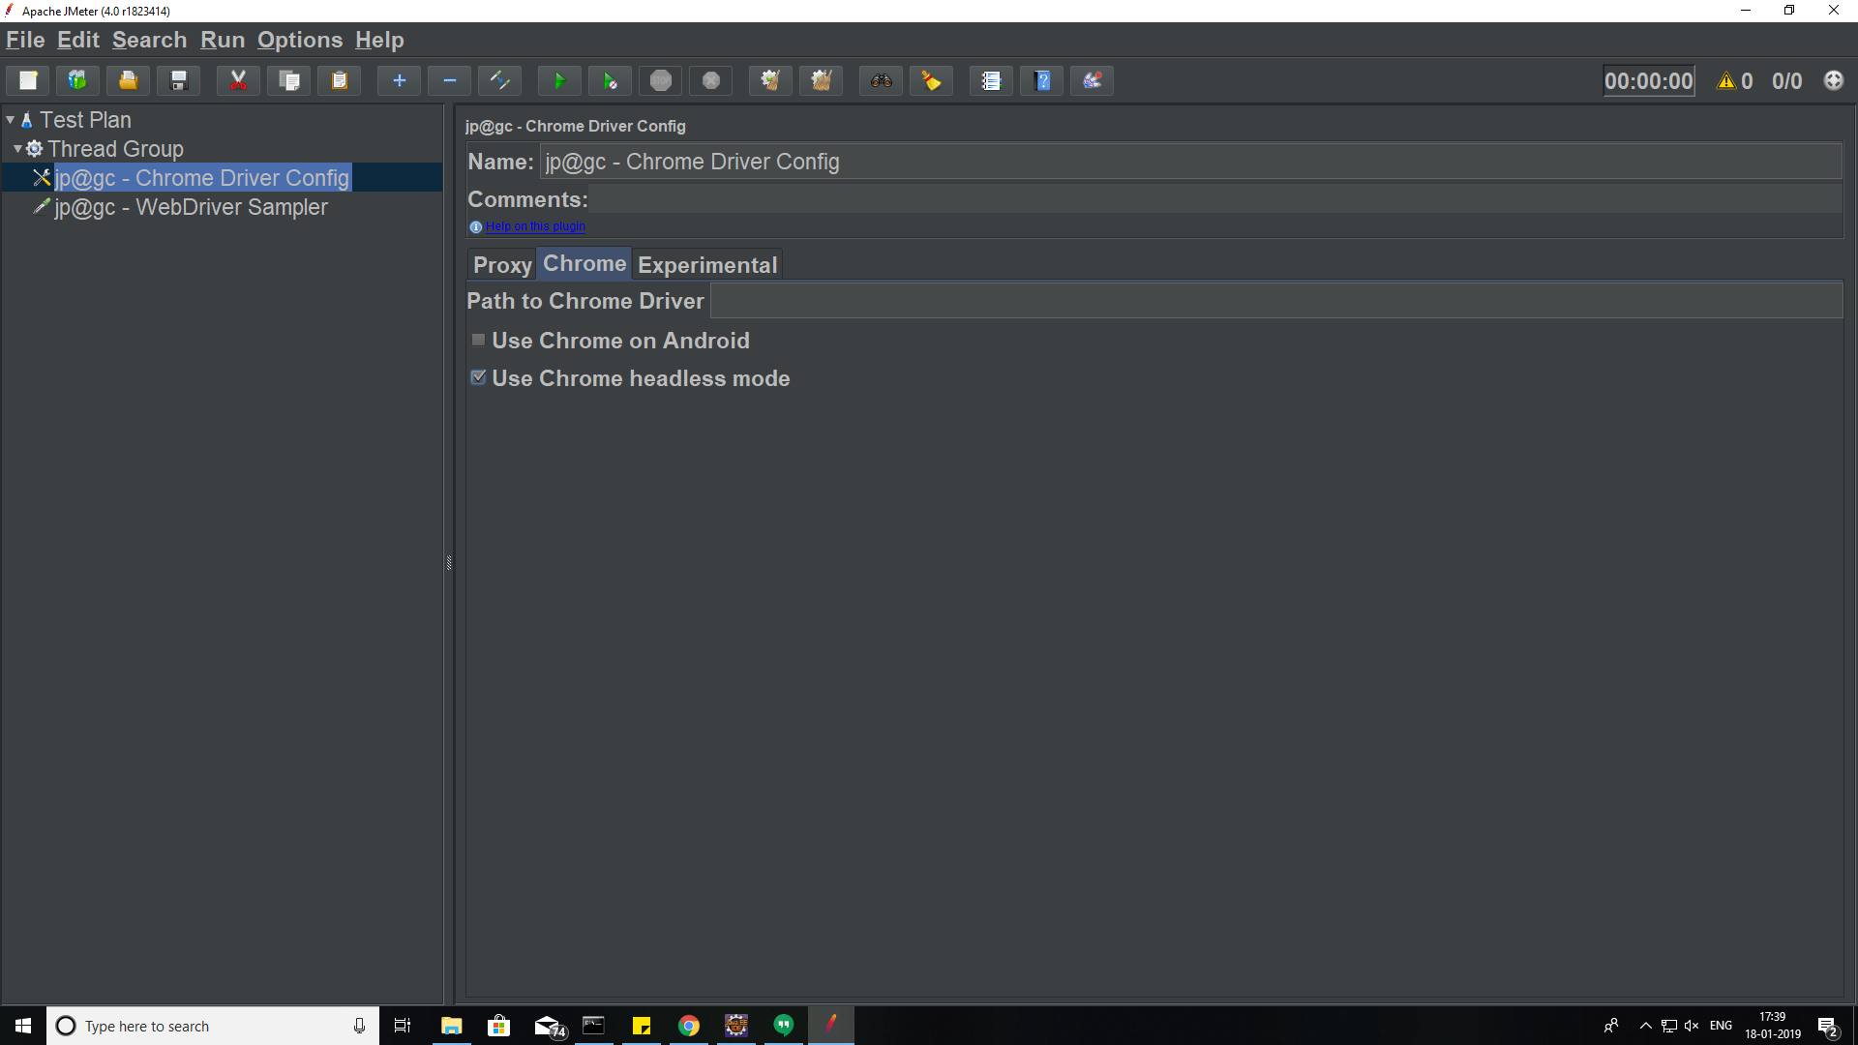
Task: Click the Stop test toolbar icon
Action: (x=661, y=81)
